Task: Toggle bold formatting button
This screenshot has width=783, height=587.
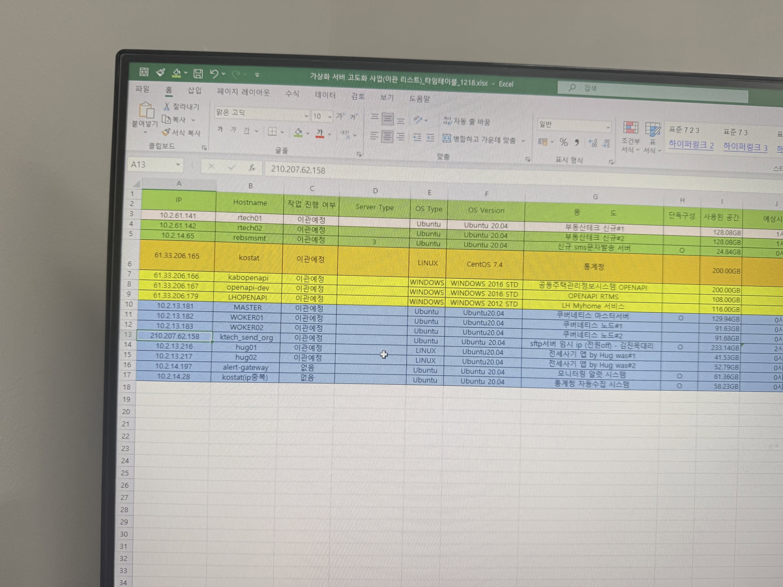Action: coord(220,129)
